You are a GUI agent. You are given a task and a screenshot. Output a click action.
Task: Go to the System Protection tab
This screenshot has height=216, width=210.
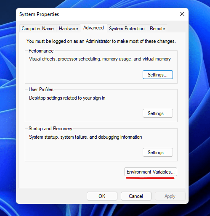[x=127, y=29]
